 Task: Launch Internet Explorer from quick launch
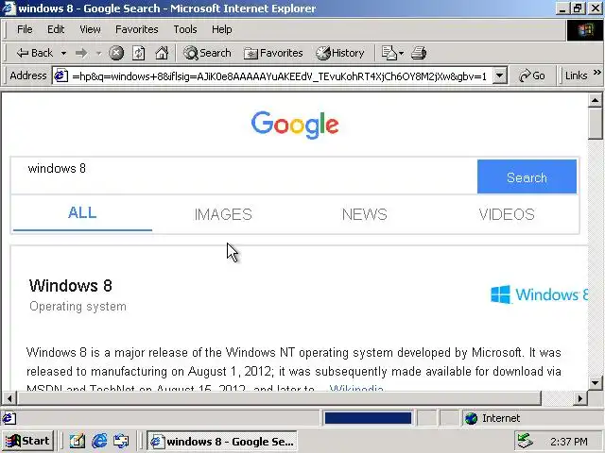pos(99,441)
